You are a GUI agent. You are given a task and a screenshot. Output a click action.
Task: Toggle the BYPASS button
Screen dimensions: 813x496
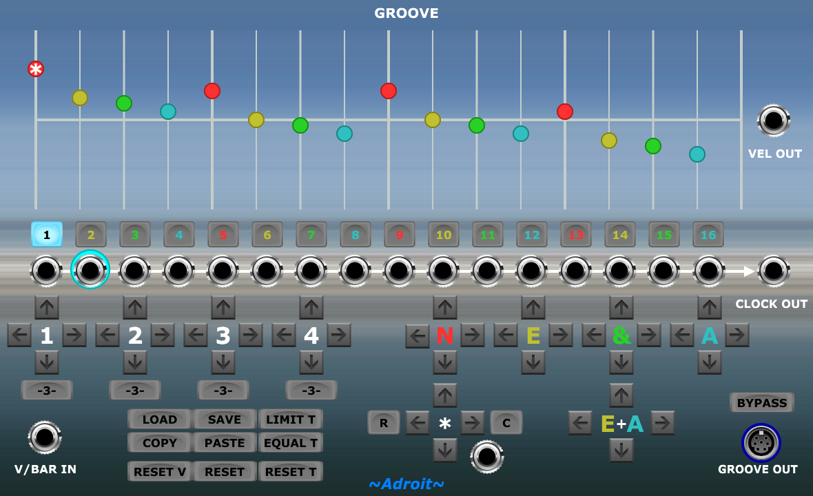761,403
